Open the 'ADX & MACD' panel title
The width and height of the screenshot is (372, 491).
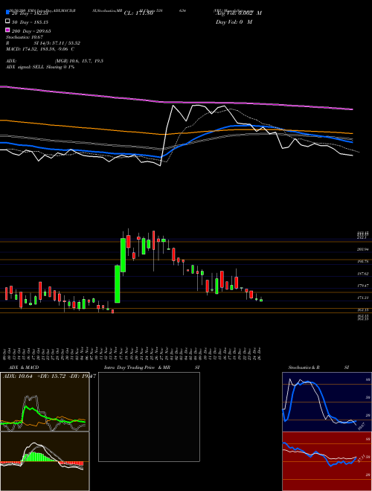click(x=24, y=368)
